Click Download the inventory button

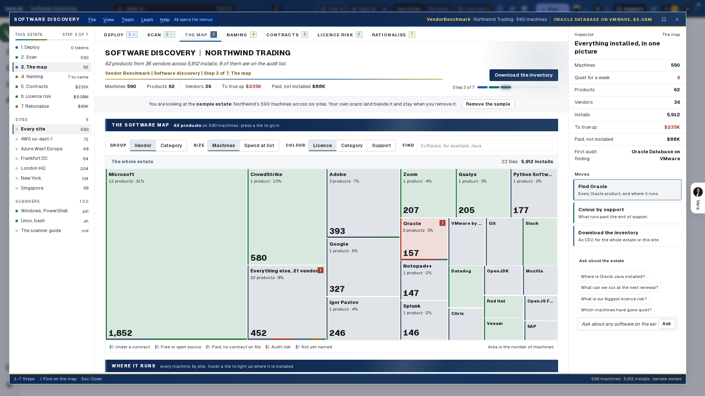[x=524, y=75]
